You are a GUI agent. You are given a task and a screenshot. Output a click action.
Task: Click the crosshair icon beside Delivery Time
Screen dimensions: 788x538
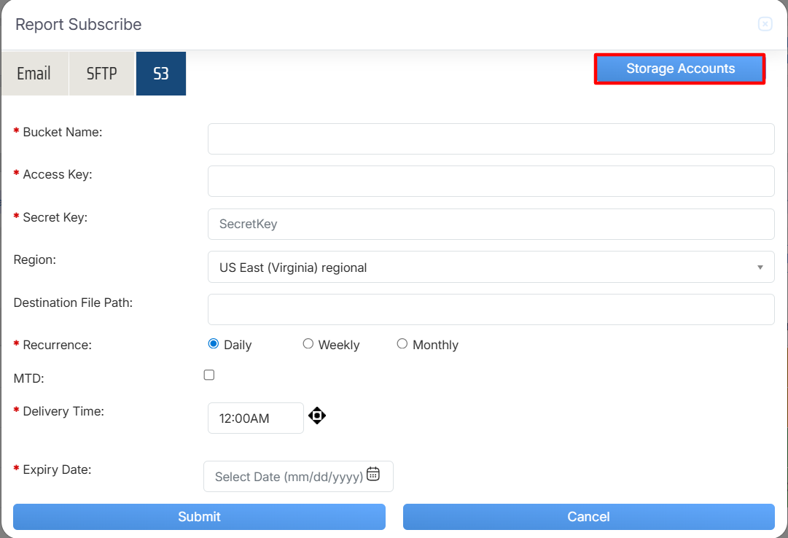317,416
